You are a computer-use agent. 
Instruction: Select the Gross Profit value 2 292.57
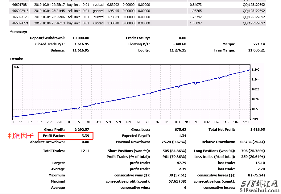coord(82,130)
